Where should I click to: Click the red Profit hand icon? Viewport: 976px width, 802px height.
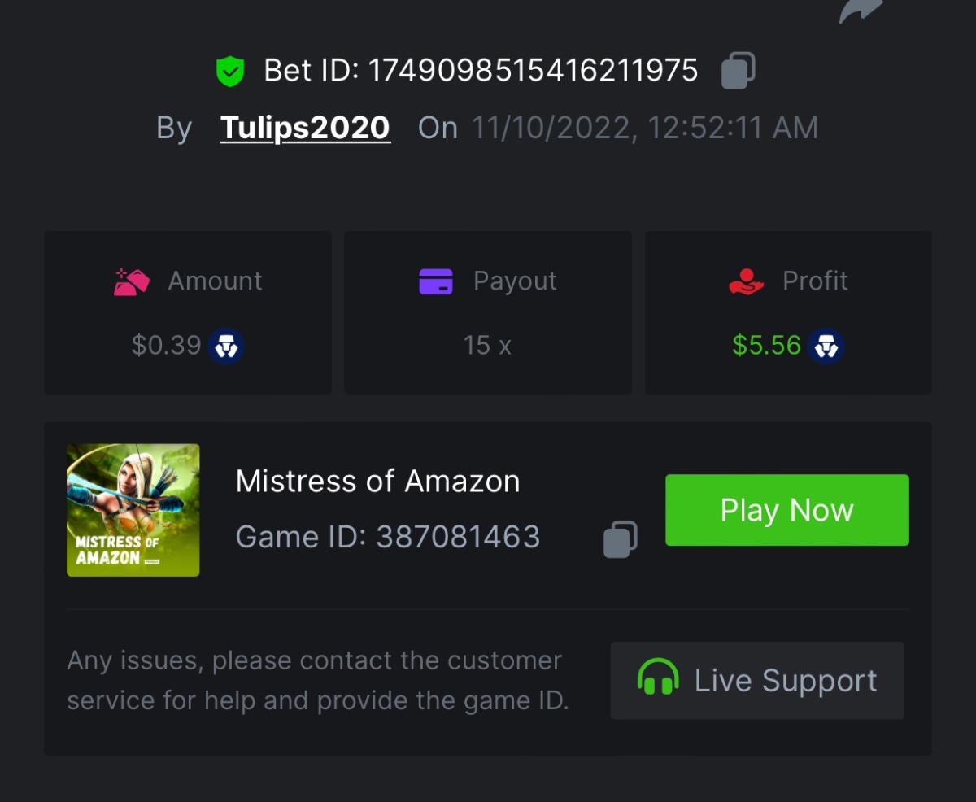(746, 281)
